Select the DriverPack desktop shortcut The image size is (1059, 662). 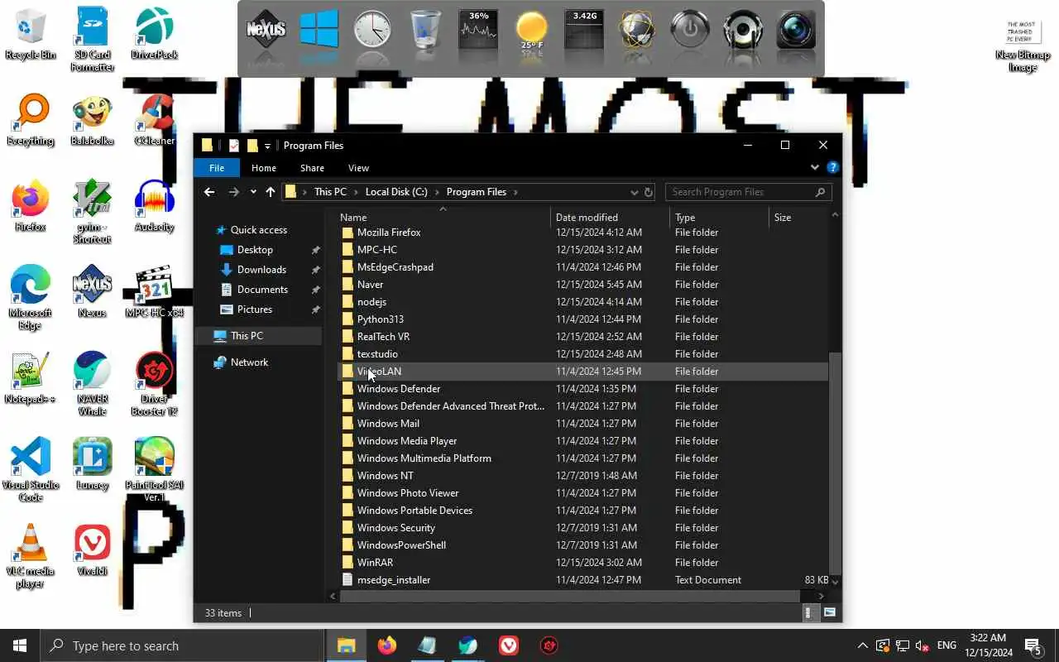coord(154,33)
